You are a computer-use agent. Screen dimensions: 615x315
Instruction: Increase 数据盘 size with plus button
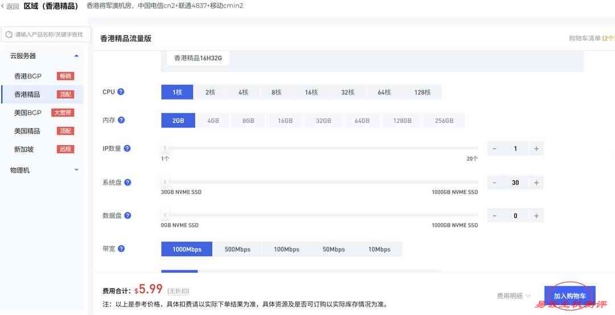tap(536, 216)
